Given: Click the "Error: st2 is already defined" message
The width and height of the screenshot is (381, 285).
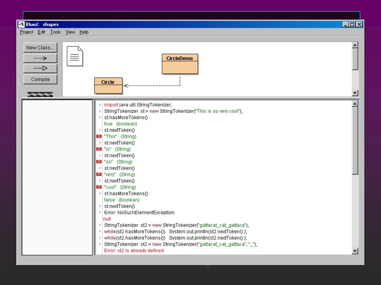Looking at the screenshot, I should tap(134, 250).
